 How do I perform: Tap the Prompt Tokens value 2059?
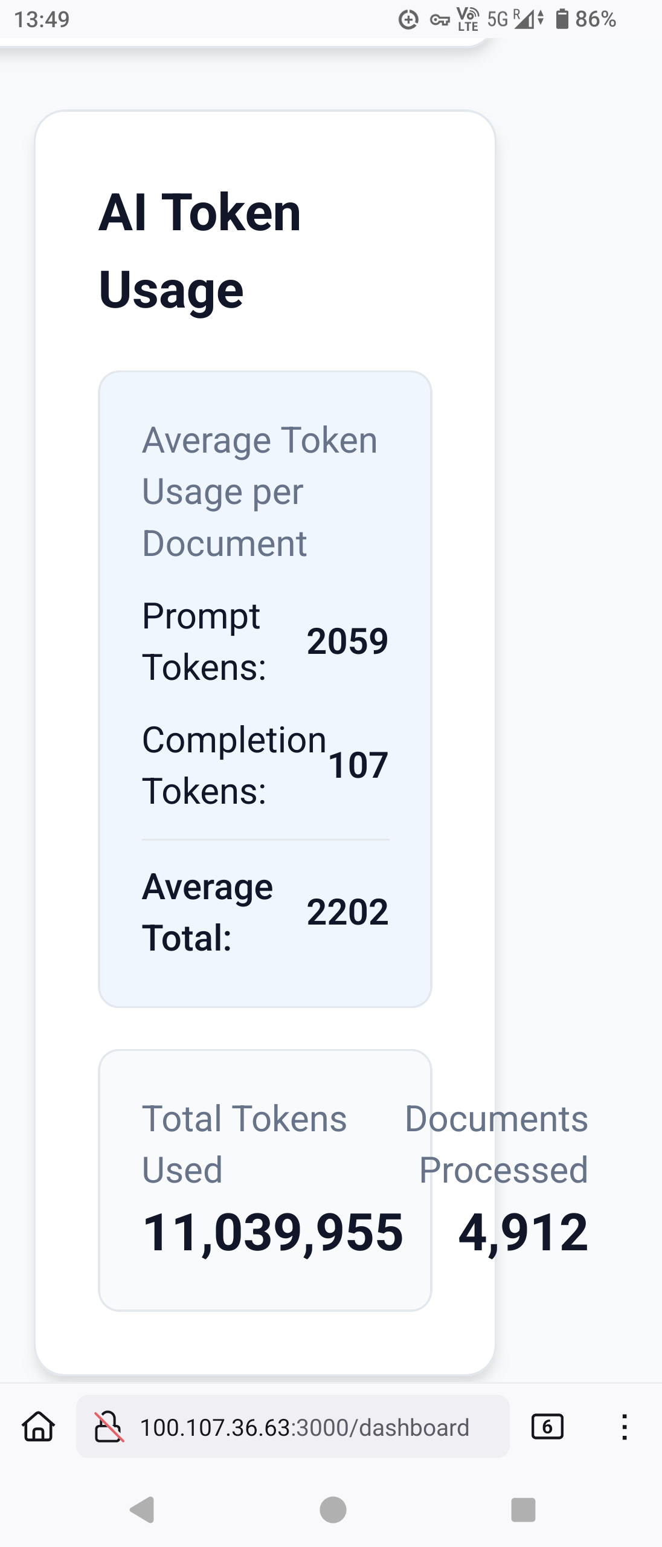(x=347, y=641)
